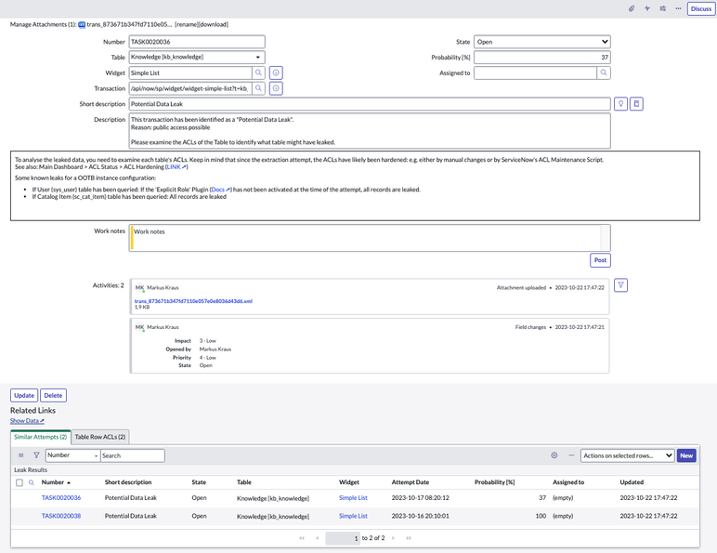This screenshot has height=553, width=717.
Task: Go to the first page icon
Action: point(302,538)
